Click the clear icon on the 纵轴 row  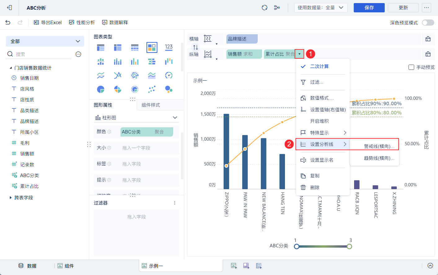(x=428, y=54)
